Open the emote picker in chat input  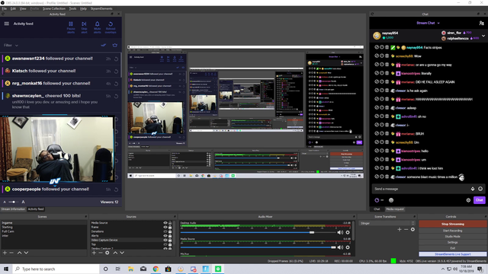pos(480,189)
